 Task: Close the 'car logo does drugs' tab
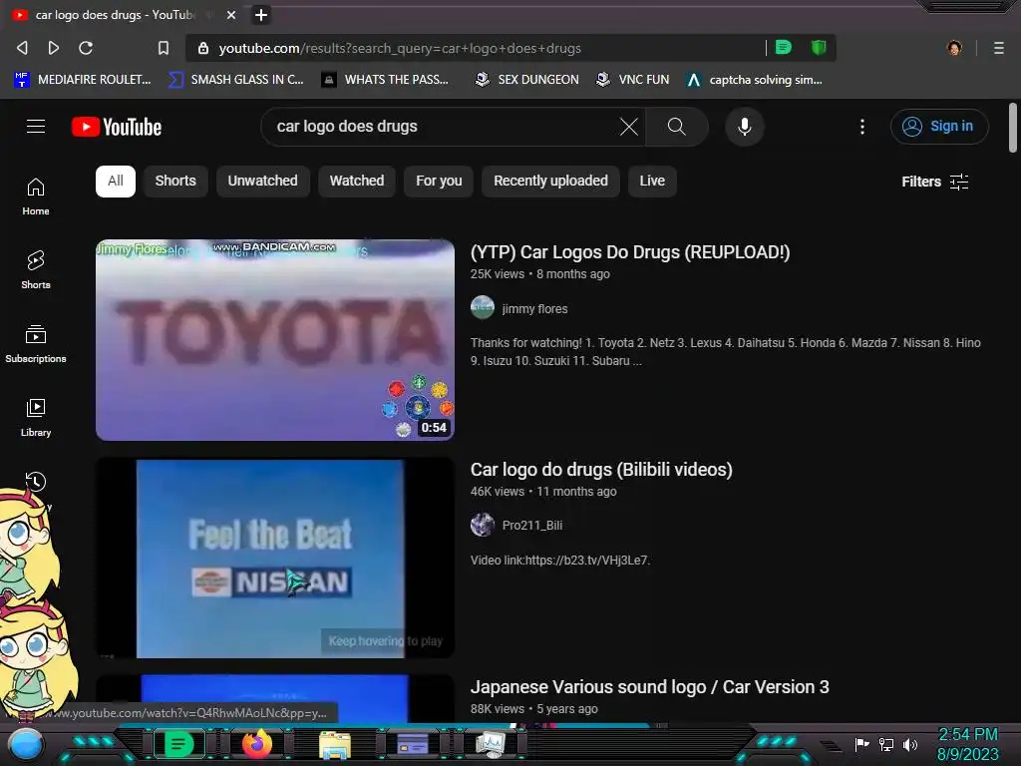coord(231,15)
